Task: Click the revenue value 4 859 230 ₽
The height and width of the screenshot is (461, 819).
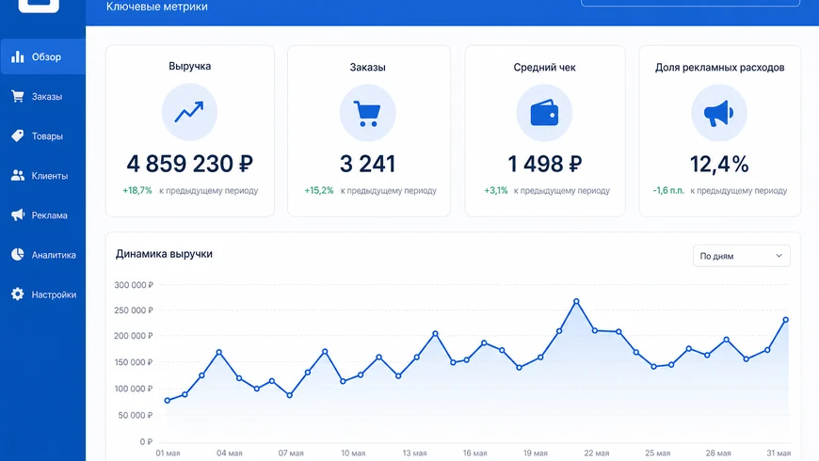Action: pos(189,164)
